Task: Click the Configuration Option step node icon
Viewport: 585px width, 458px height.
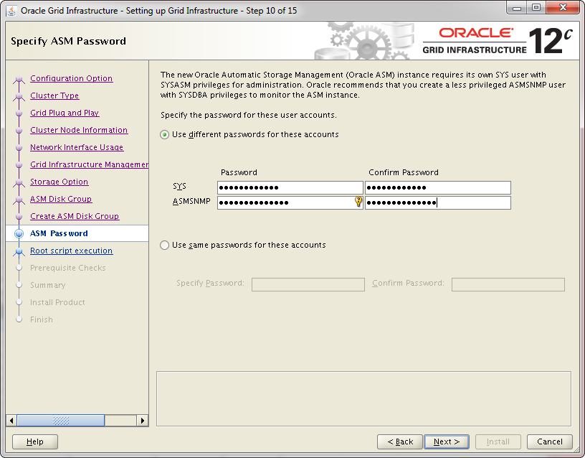Action: (19, 79)
